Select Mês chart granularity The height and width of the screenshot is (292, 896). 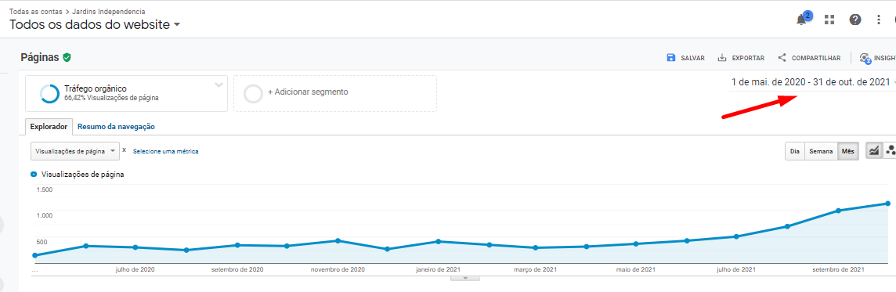pos(847,151)
